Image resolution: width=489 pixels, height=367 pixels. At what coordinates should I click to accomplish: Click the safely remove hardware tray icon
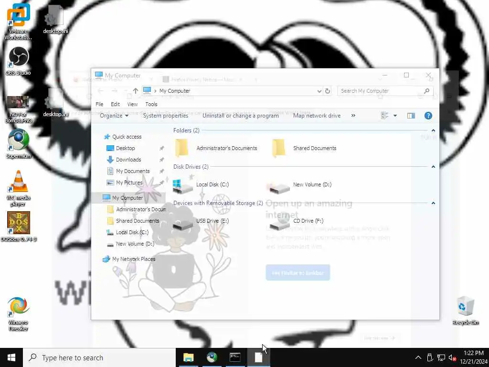(x=430, y=357)
